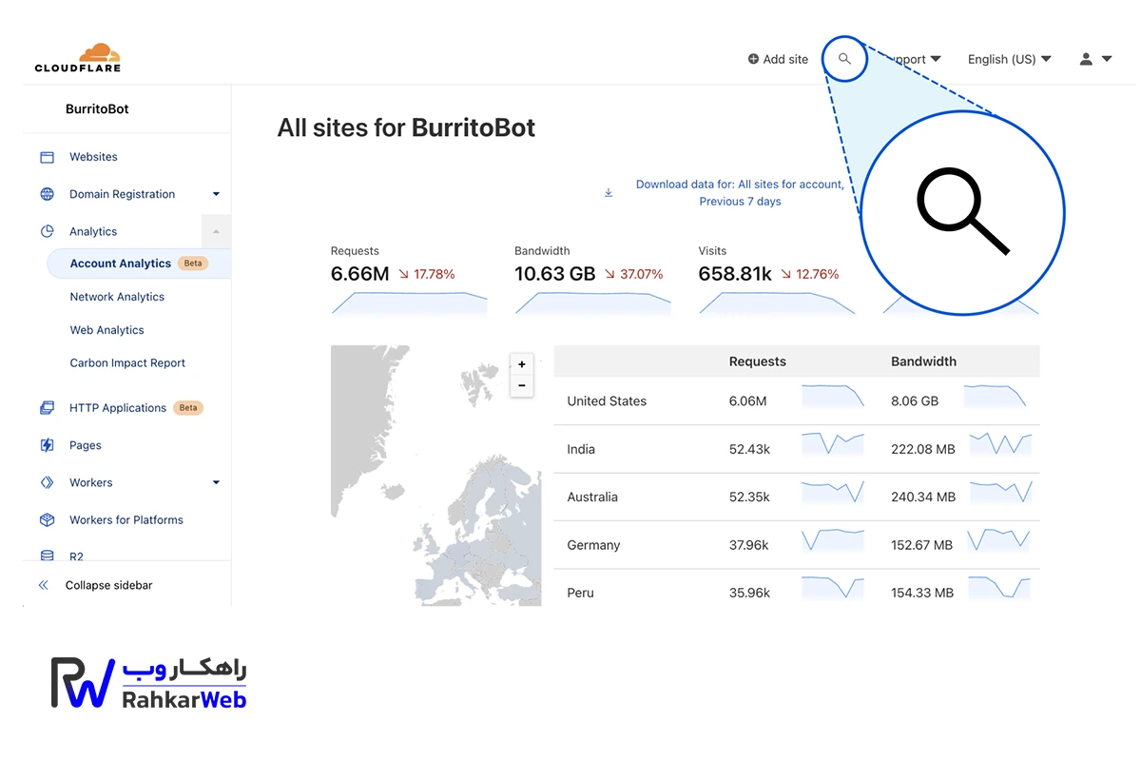Viewport: 1141px width, 761px height.
Task: Zoom out on the map
Action: click(521, 385)
